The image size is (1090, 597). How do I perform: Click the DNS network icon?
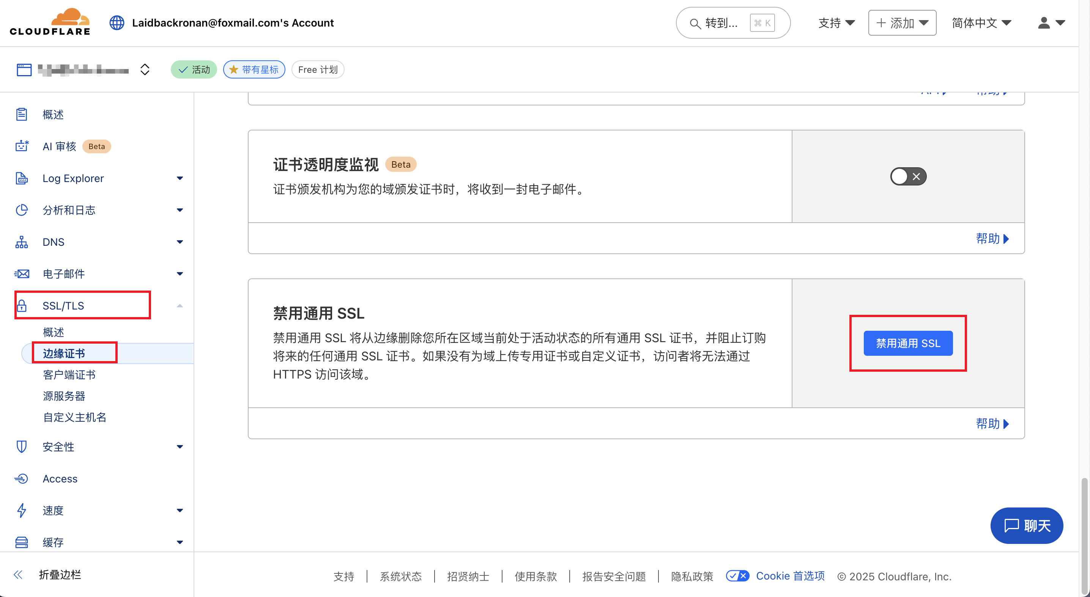tap(22, 242)
